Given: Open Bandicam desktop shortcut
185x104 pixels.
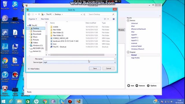Looking at the screenshot, I should 15,76.
